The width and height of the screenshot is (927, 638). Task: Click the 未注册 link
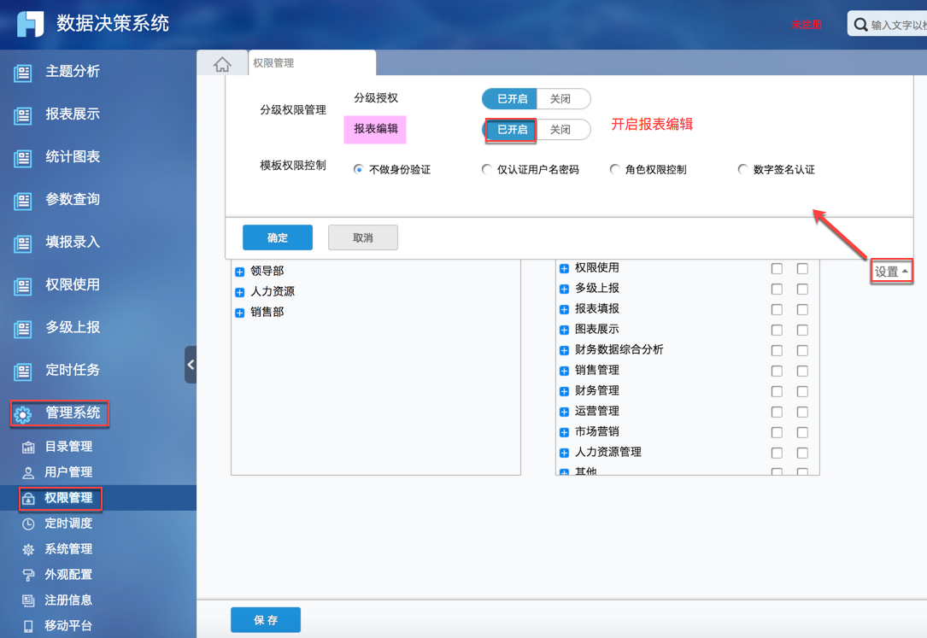coord(807,24)
